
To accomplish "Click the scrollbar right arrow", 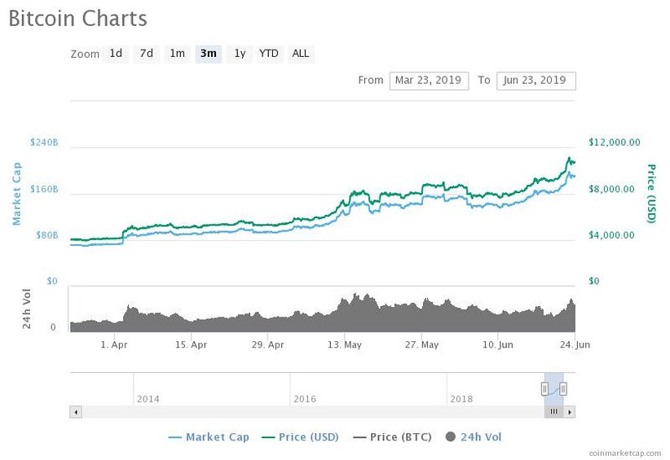I will (570, 412).
